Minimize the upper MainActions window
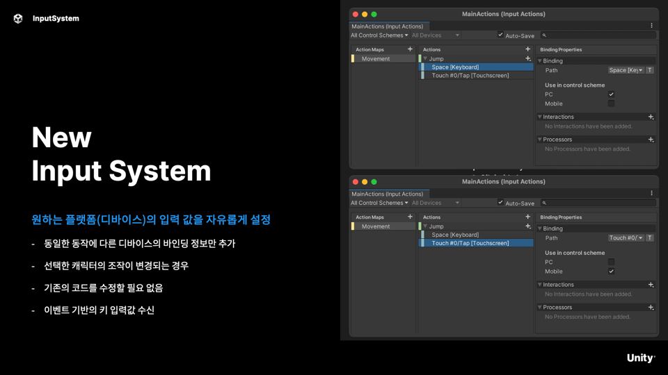 pos(365,15)
